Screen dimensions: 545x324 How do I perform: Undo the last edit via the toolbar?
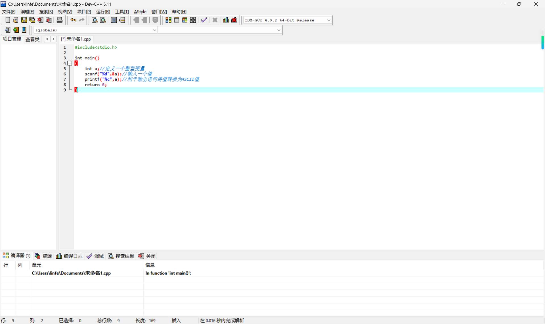(x=73, y=20)
